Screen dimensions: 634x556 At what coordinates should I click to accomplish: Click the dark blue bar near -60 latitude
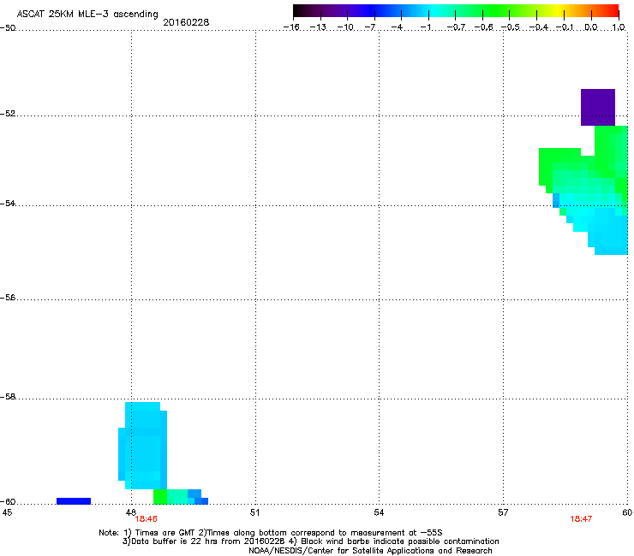click(74, 501)
